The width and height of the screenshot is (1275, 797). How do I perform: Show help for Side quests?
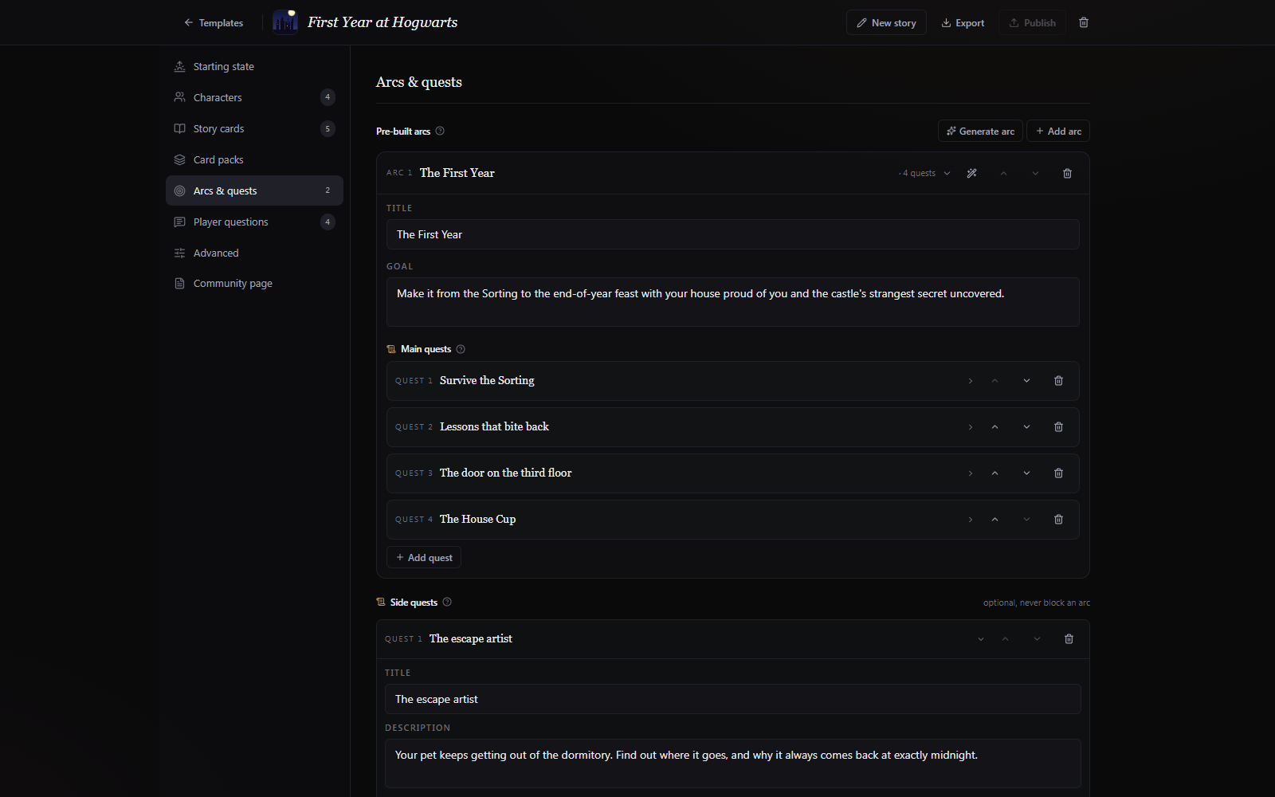click(x=447, y=603)
